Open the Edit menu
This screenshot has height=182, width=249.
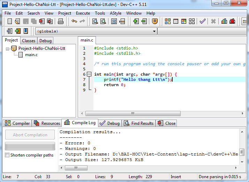(19, 13)
